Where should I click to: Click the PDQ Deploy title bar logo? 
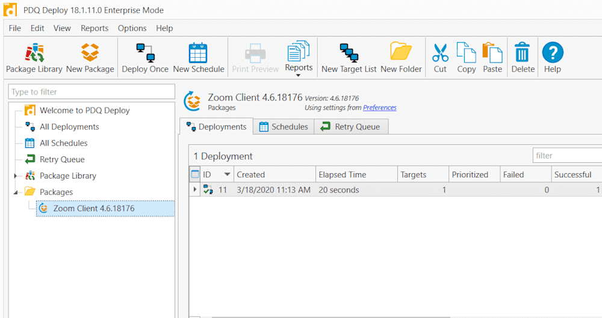click(10, 10)
